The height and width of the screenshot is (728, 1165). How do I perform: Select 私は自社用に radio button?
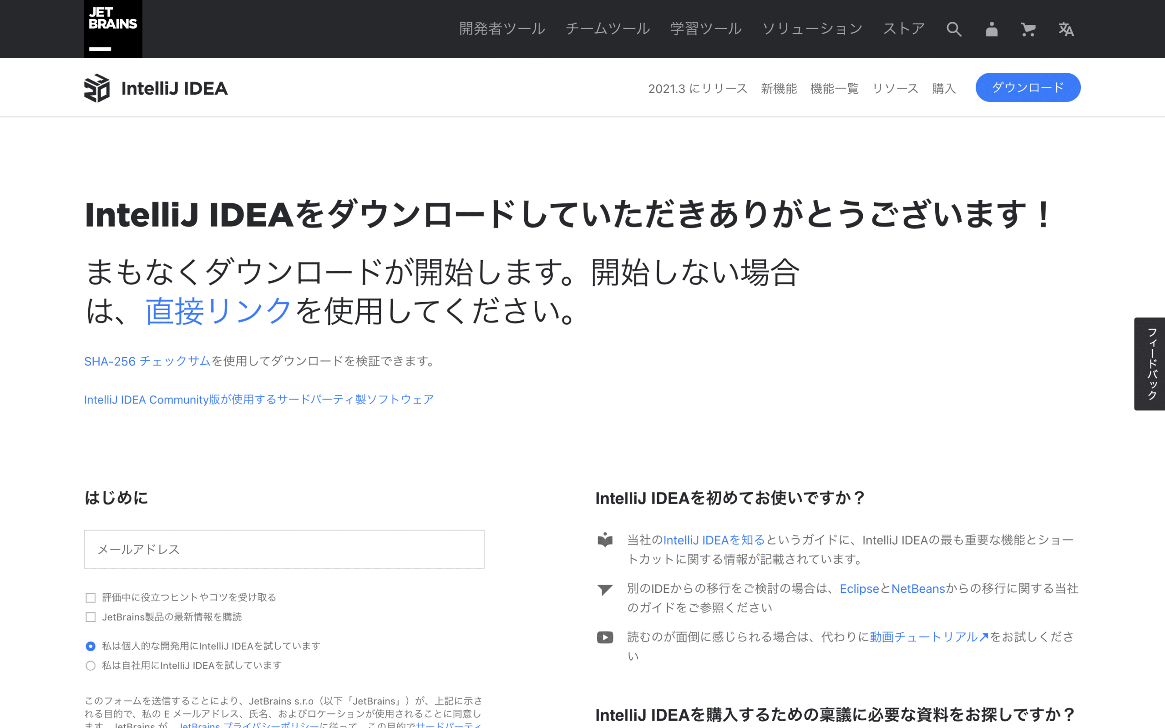pos(91,666)
